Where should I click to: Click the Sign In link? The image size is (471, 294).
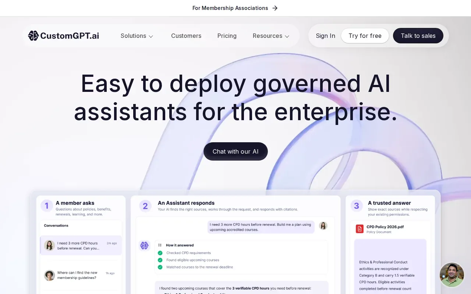(x=326, y=36)
